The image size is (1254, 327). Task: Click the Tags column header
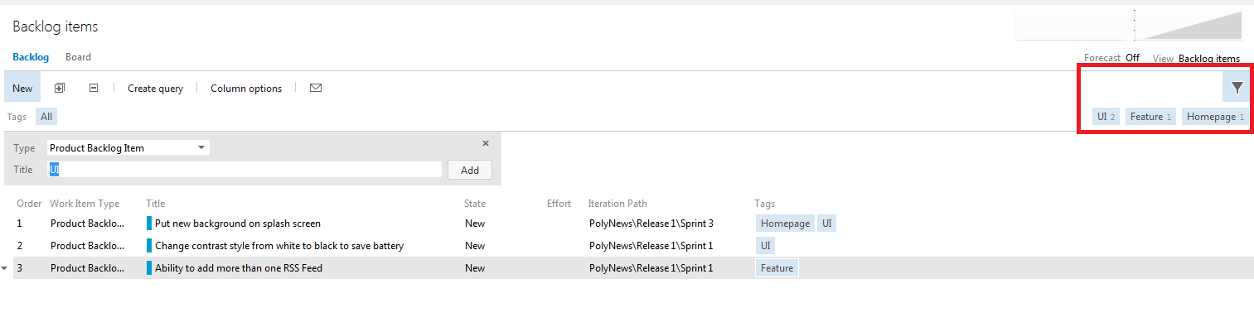(764, 204)
